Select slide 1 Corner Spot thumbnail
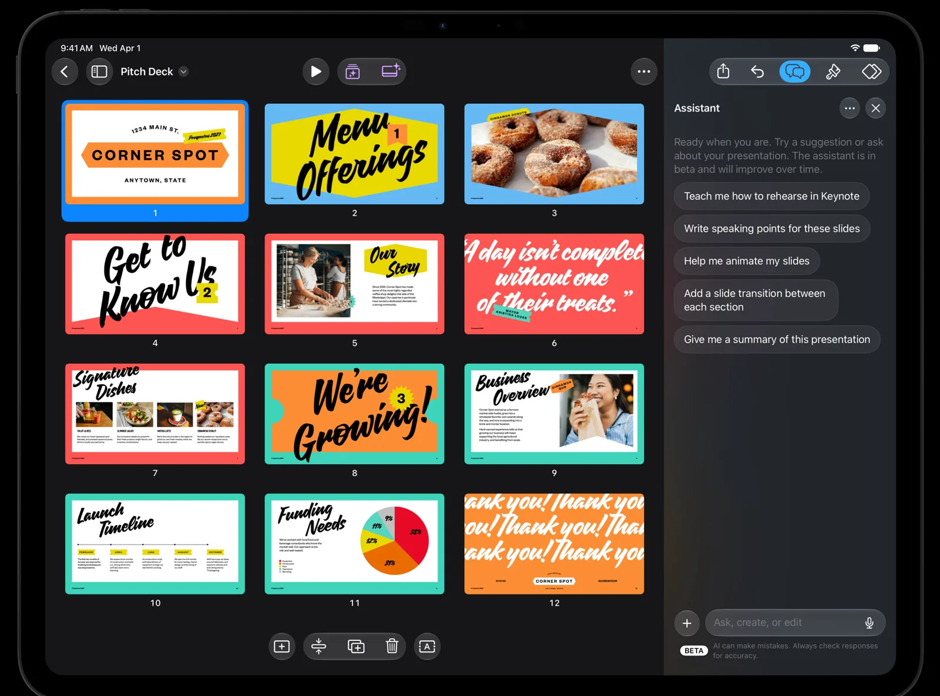 (155, 154)
